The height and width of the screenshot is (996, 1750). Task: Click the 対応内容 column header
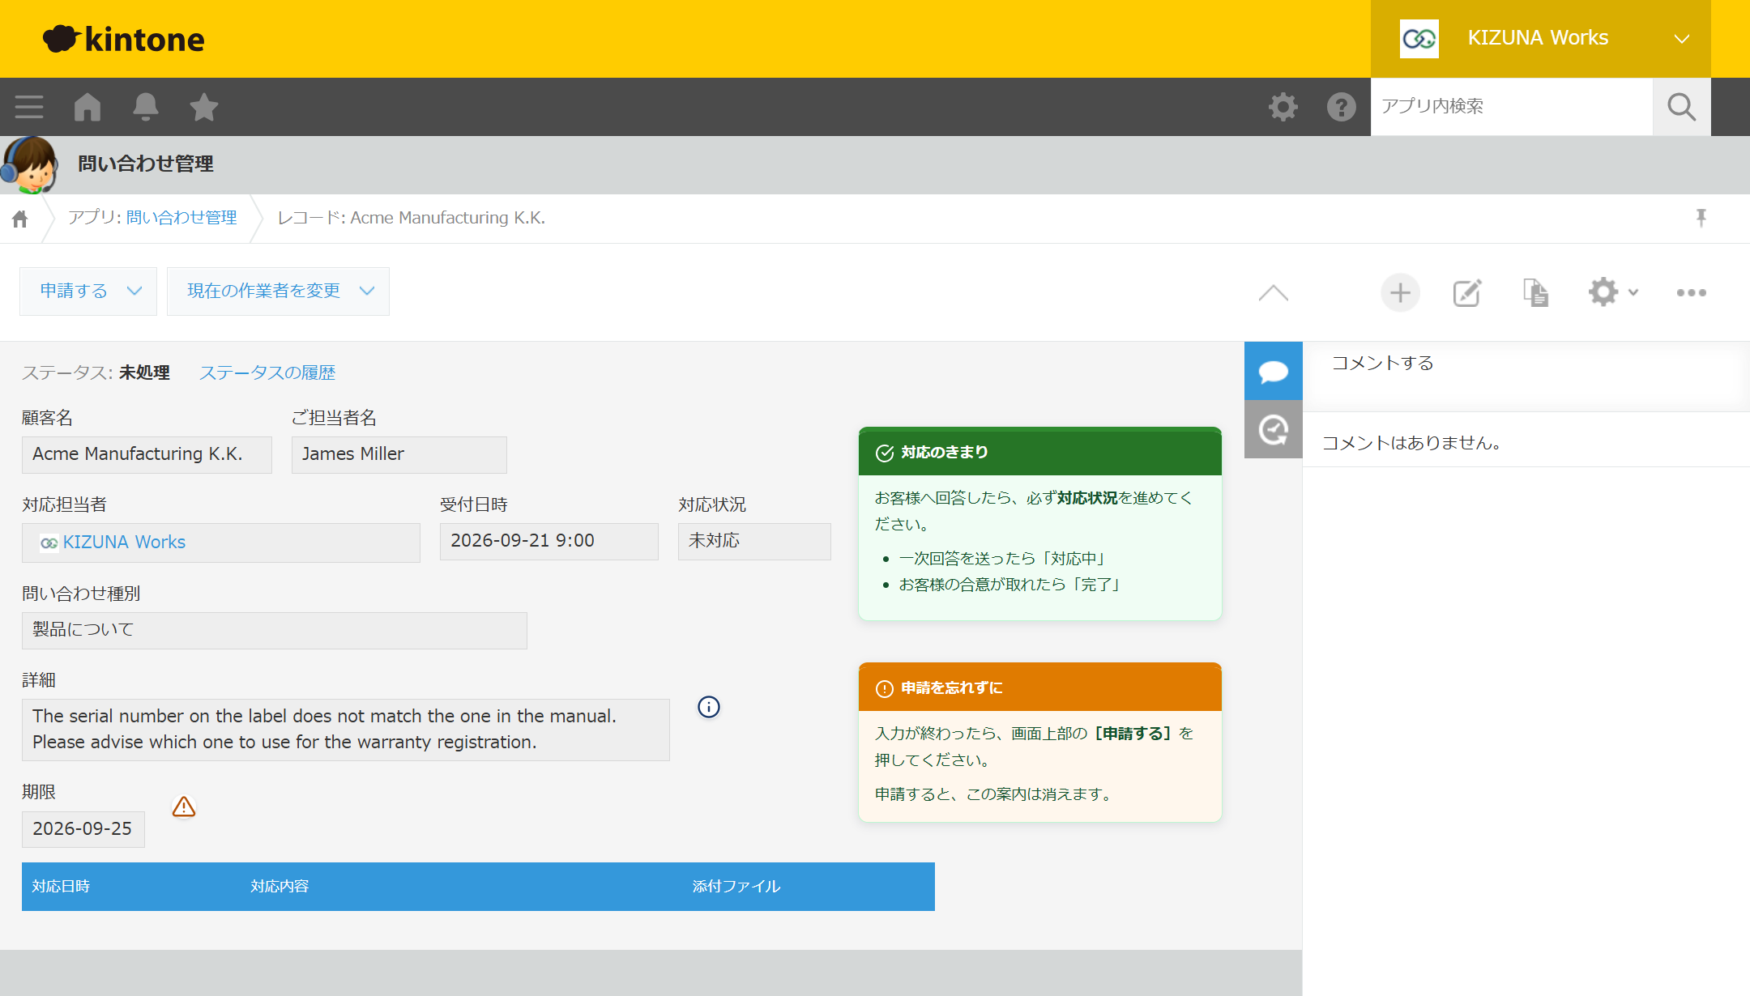click(x=280, y=887)
